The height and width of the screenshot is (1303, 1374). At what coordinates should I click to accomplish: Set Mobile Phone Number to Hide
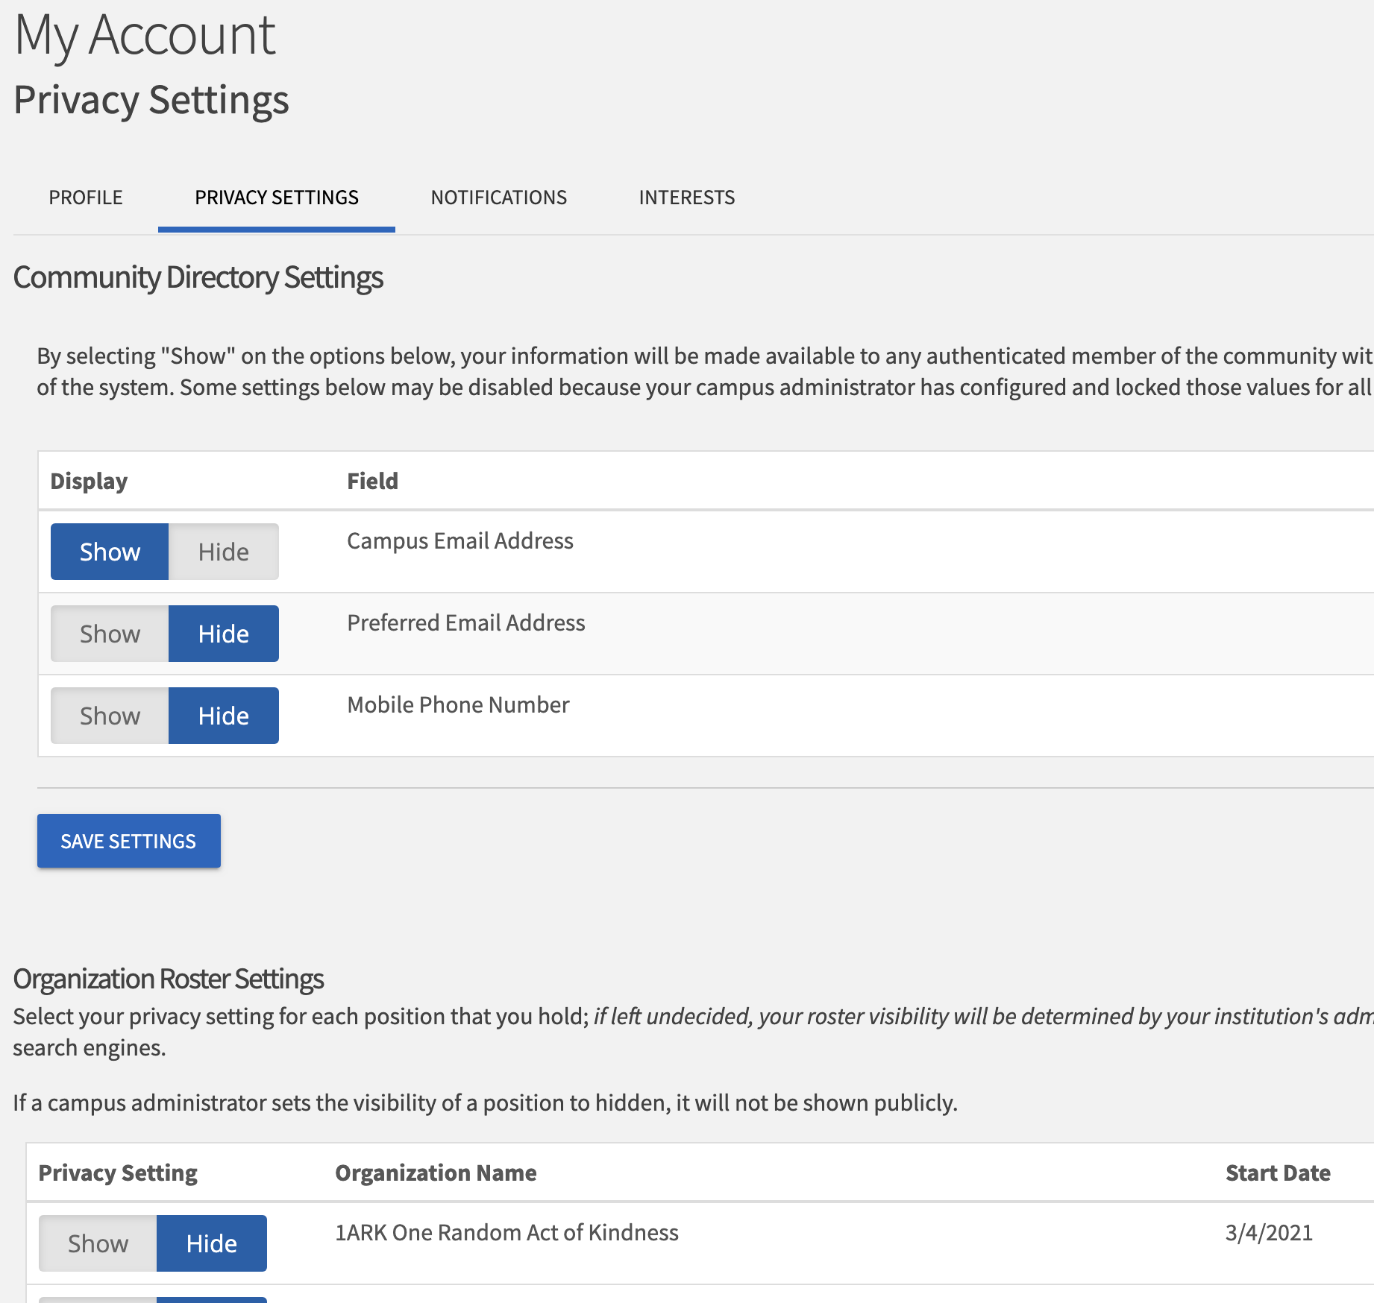pos(223,716)
